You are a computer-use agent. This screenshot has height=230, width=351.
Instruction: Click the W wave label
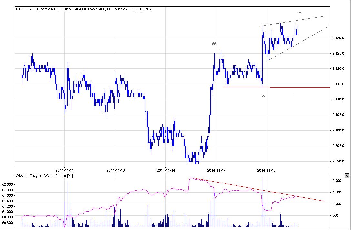(x=214, y=44)
